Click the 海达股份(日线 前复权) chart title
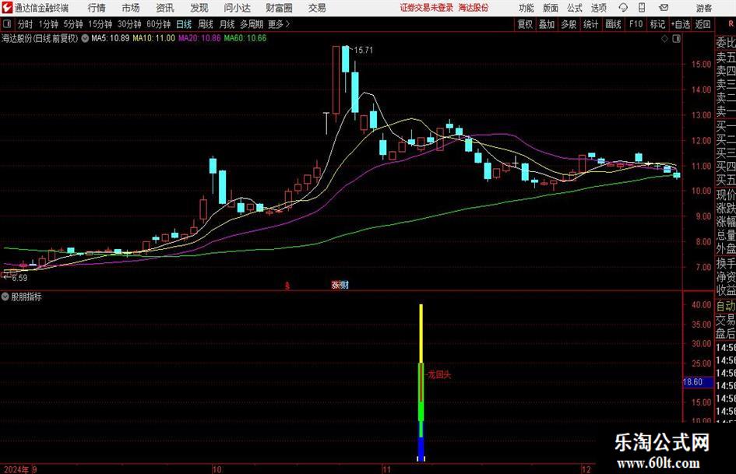736x474 pixels. click(x=40, y=38)
